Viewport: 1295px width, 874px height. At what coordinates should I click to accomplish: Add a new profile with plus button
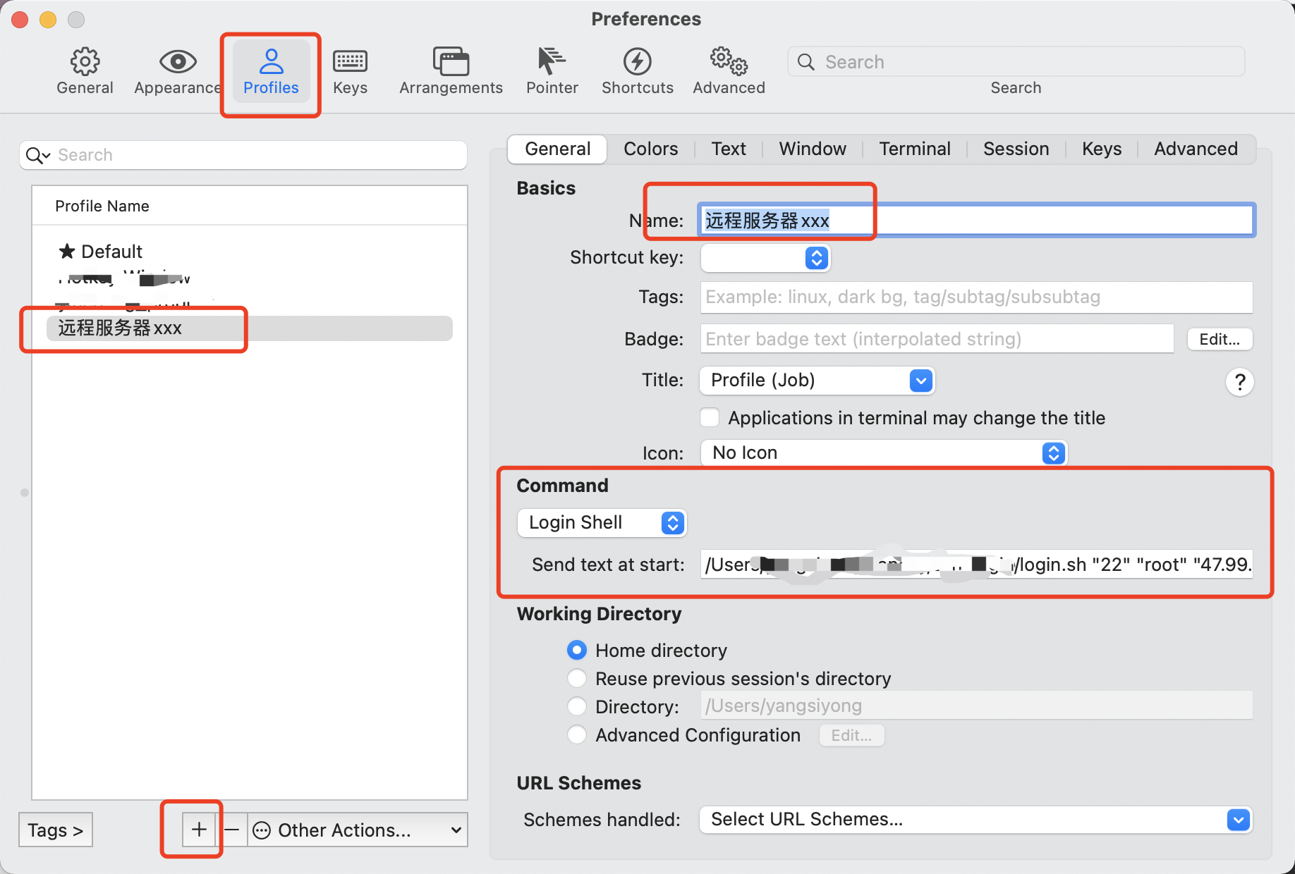(x=199, y=830)
